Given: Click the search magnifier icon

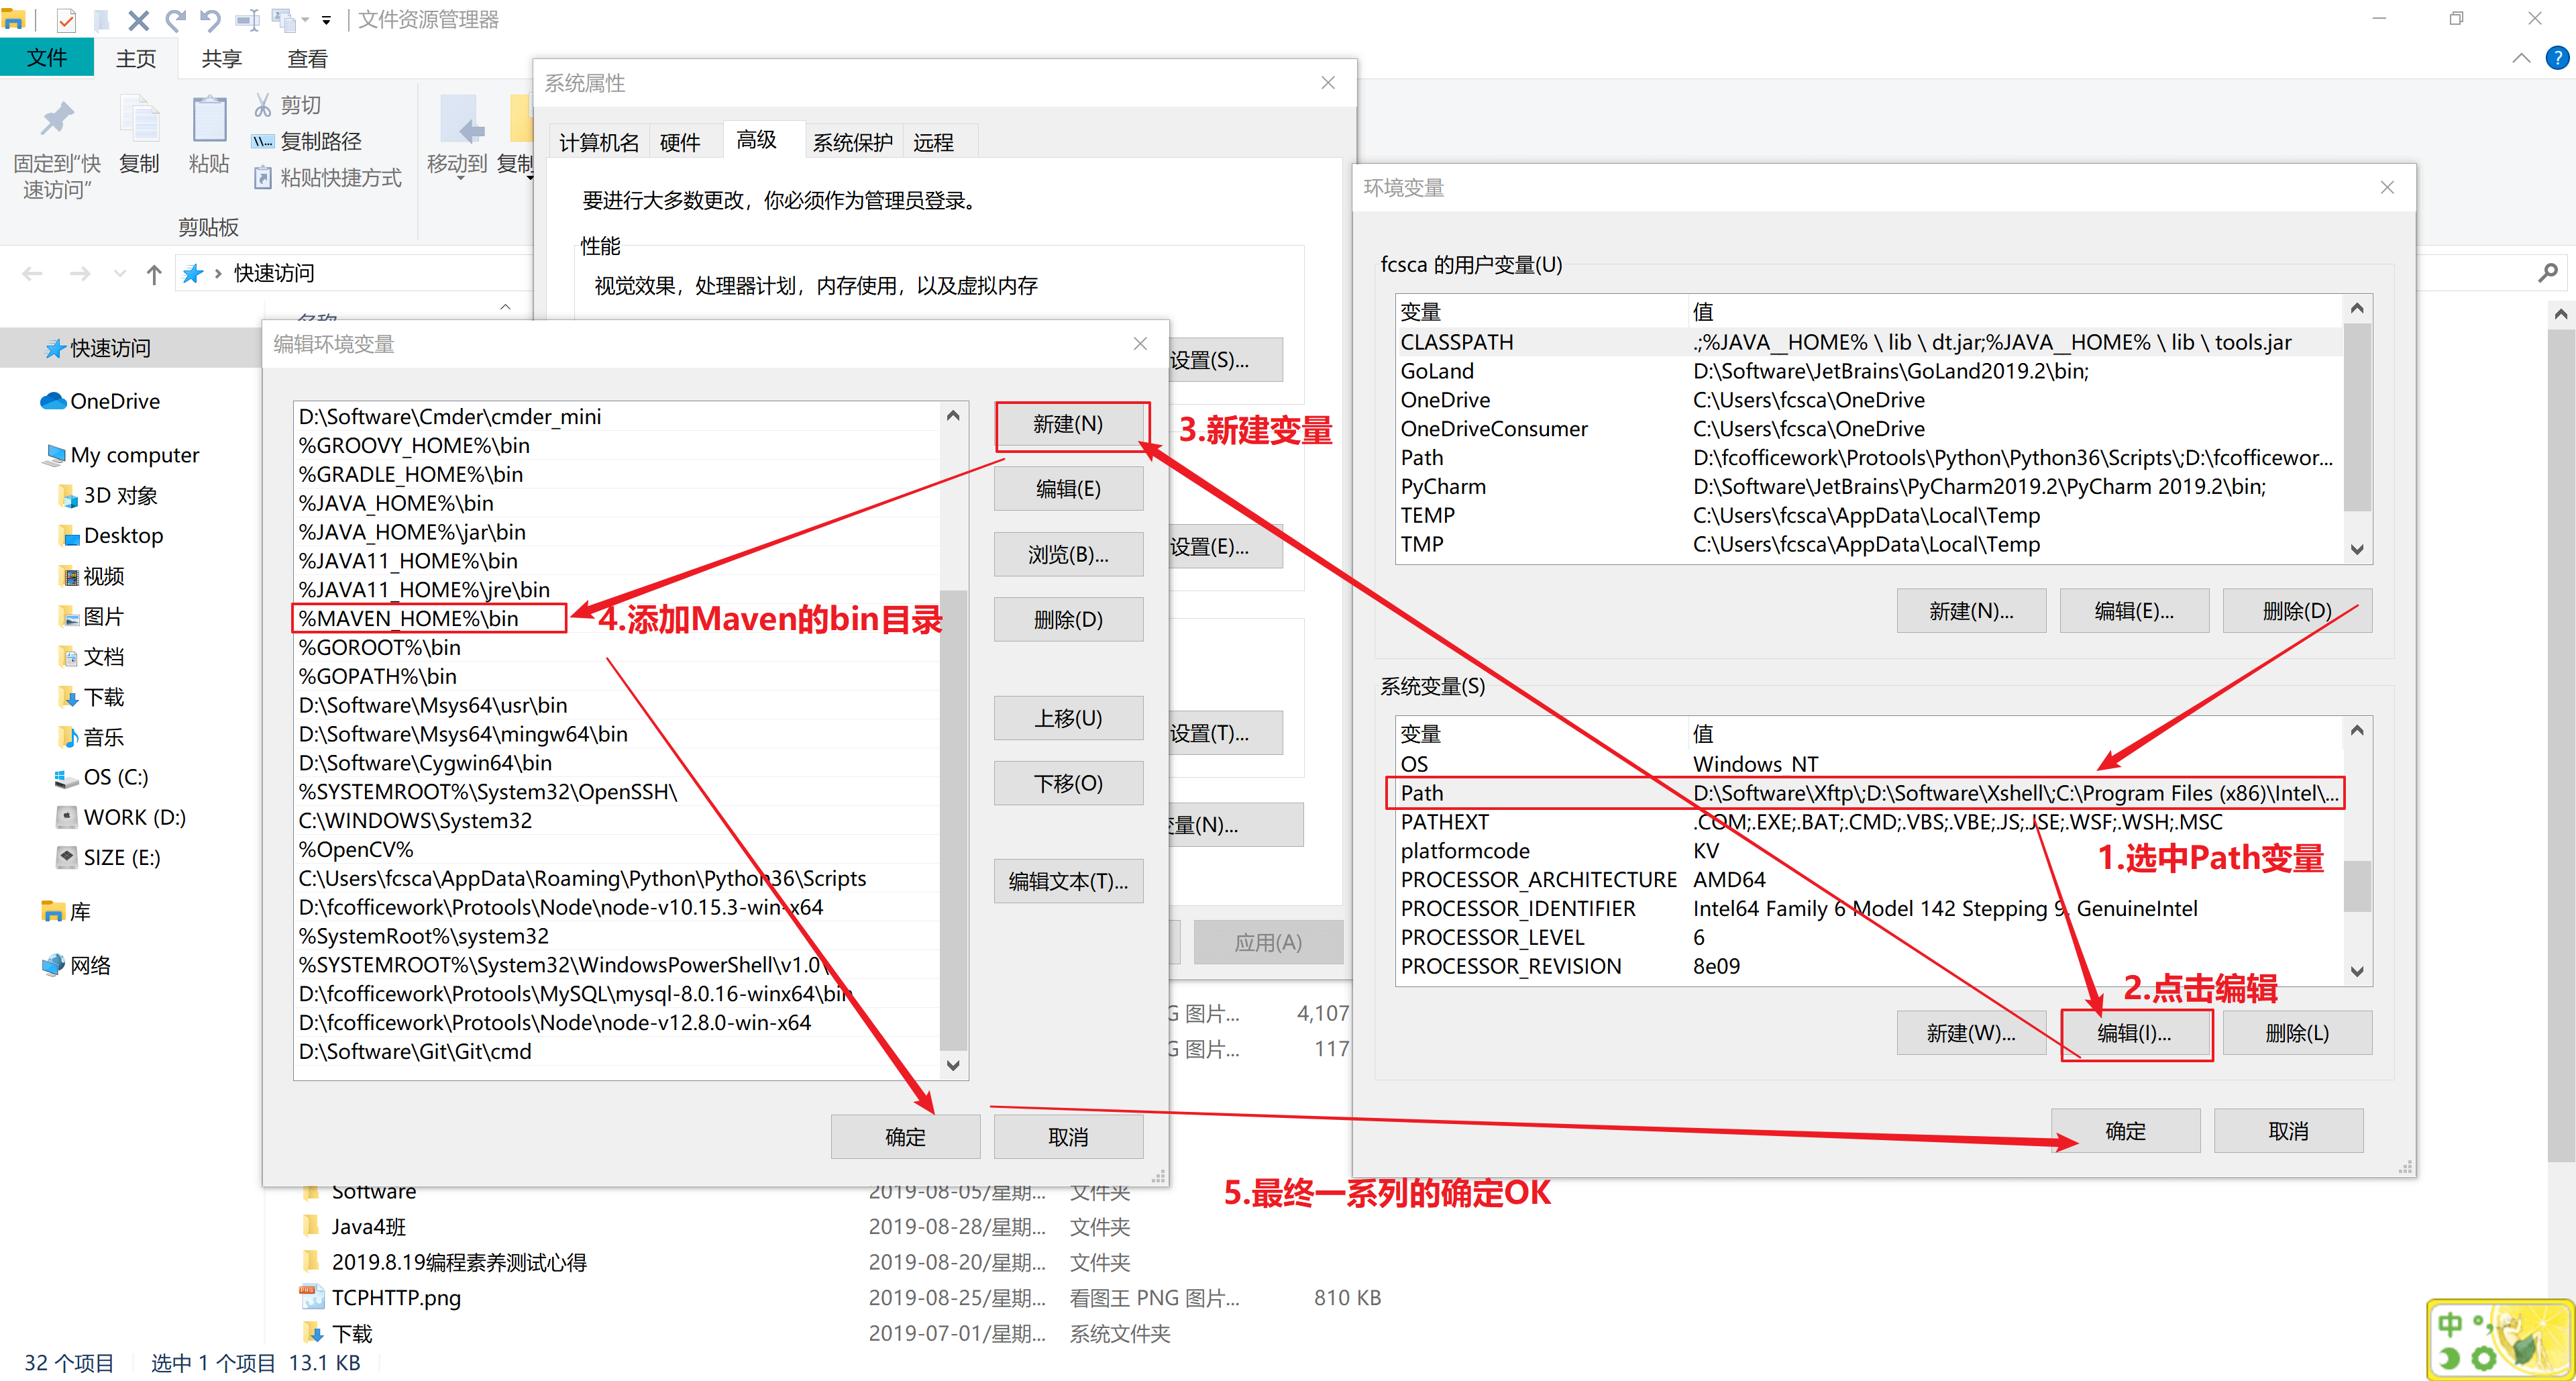Looking at the screenshot, I should point(2547,273).
